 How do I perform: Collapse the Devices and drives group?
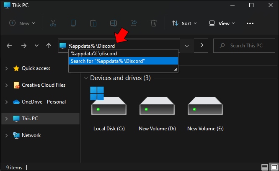86,78
